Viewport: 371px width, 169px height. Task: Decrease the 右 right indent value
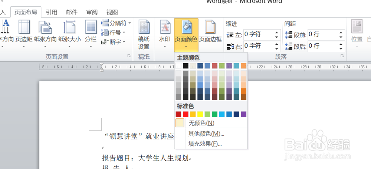(277, 48)
